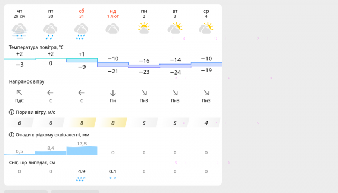The height and width of the screenshot is (193, 338).
Task: Select the нд 1 лют day header
Action: (112, 13)
